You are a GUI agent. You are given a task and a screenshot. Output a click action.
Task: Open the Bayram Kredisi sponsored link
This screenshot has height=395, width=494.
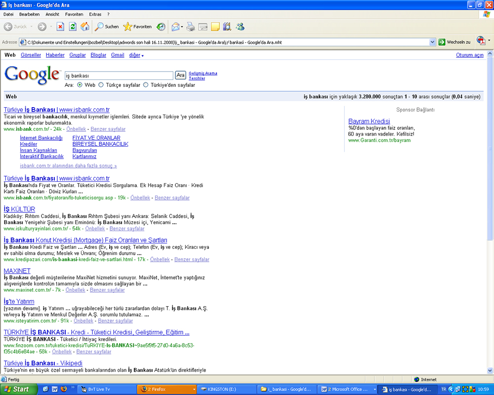[x=369, y=121]
